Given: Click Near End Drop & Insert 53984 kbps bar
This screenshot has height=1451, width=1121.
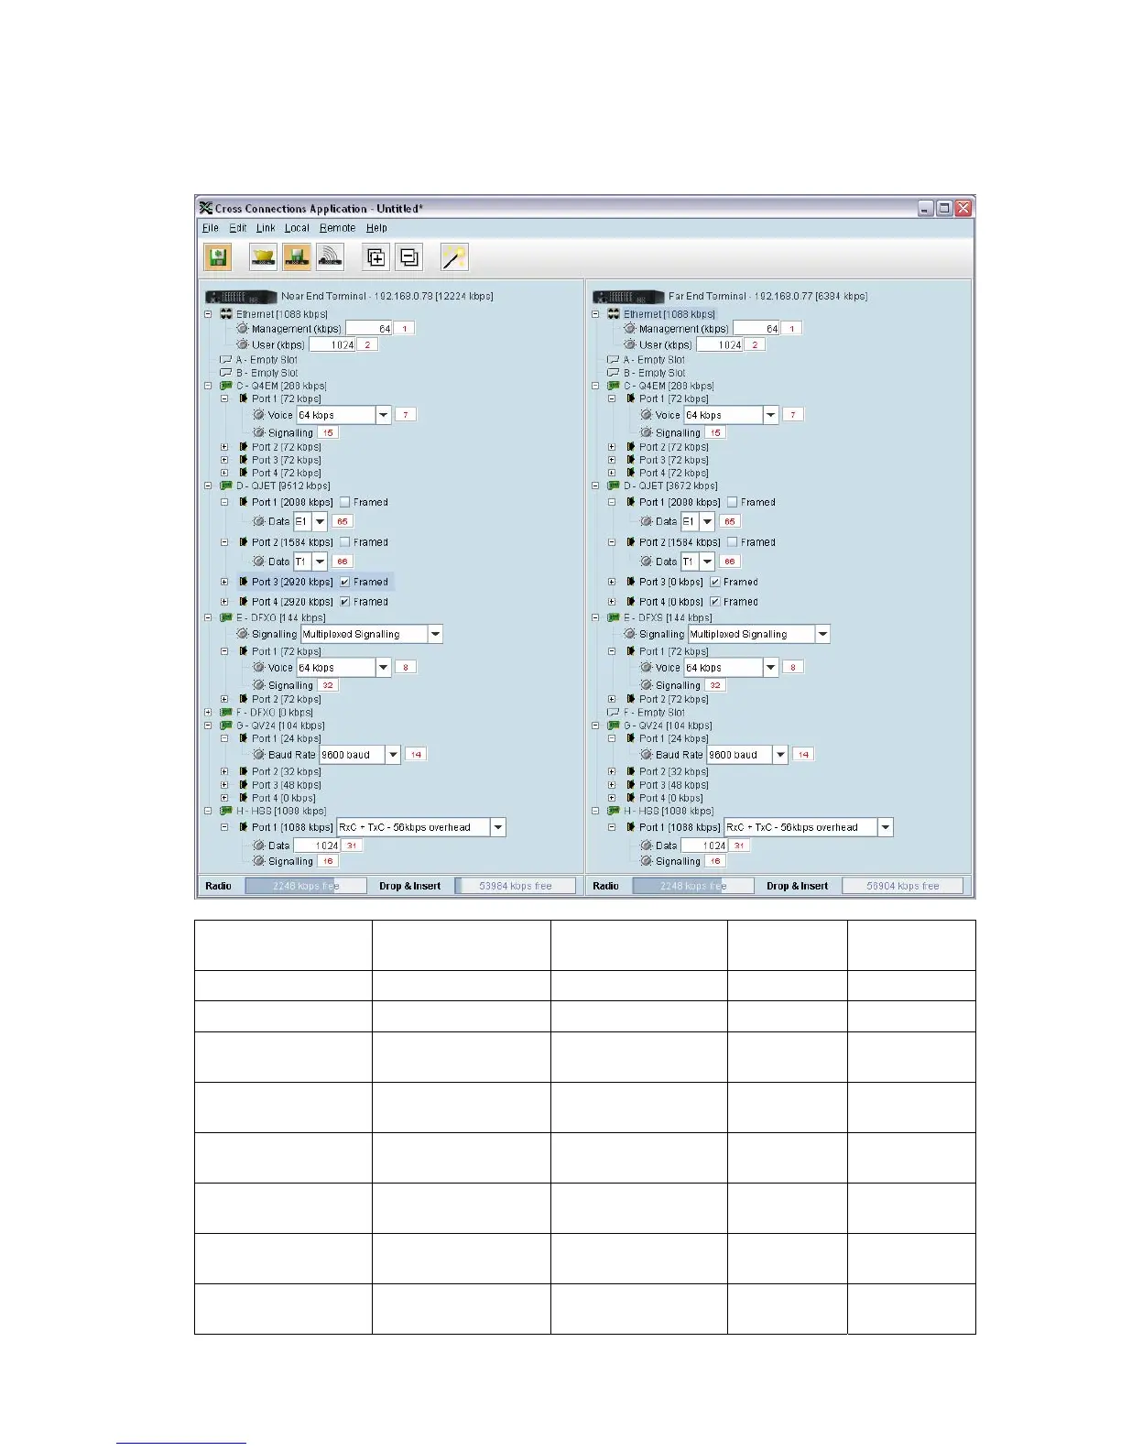Looking at the screenshot, I should [516, 886].
